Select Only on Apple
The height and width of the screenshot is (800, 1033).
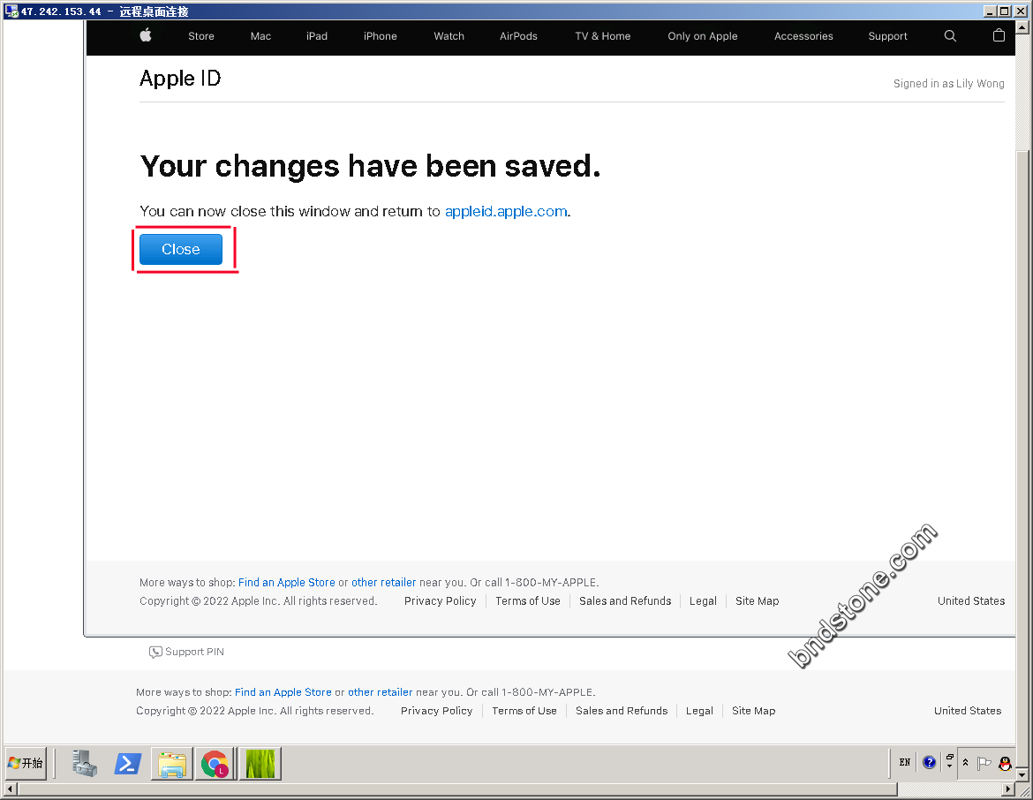[x=702, y=36]
